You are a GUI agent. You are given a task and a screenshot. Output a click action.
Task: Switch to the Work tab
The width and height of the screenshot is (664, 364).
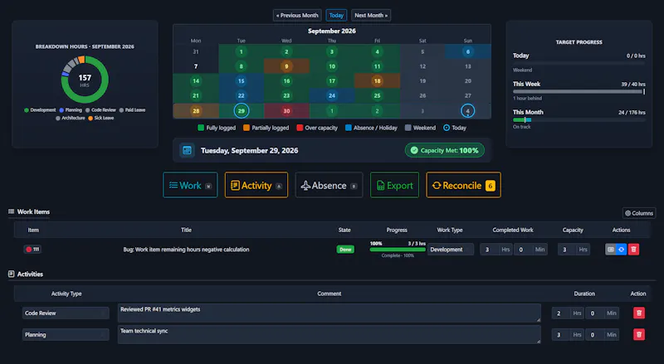[x=190, y=185]
